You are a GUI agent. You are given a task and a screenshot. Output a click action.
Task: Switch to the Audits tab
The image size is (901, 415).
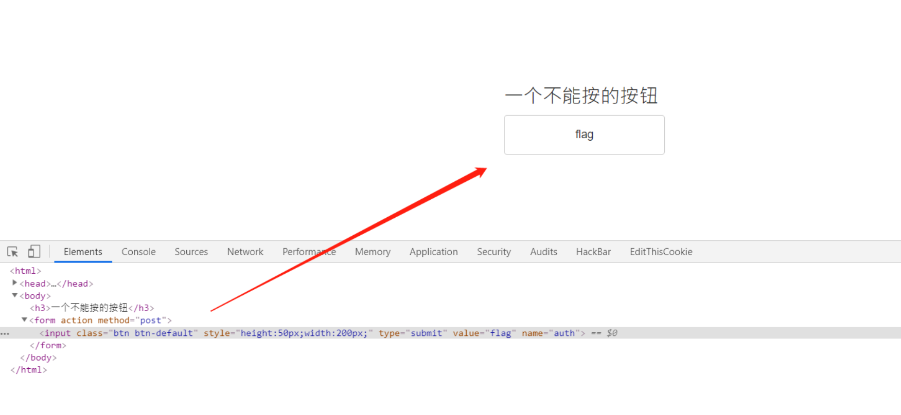(x=543, y=252)
